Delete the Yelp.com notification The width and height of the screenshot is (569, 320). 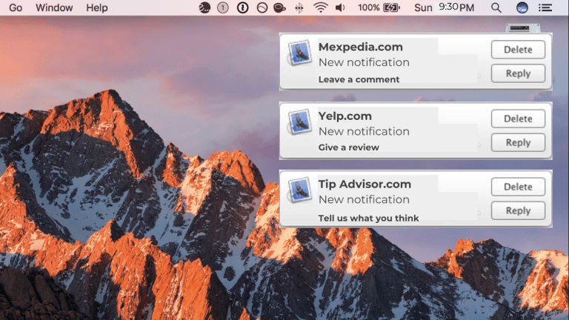point(518,119)
